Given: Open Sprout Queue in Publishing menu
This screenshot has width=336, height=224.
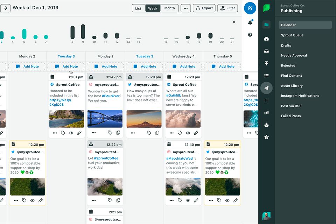Looking at the screenshot, I should (292, 35).
